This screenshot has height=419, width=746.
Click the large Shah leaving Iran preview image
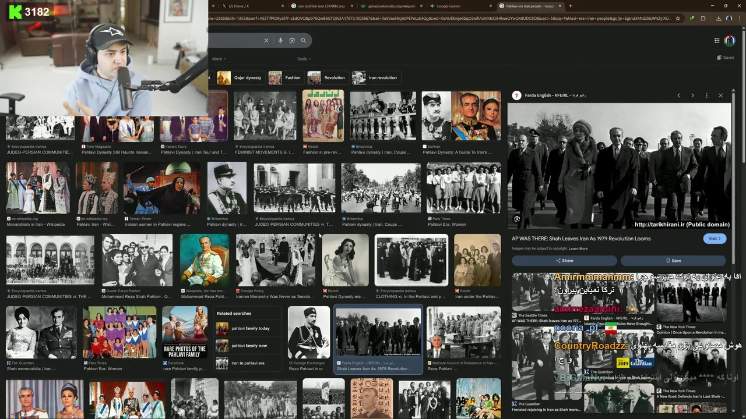tap(619, 166)
